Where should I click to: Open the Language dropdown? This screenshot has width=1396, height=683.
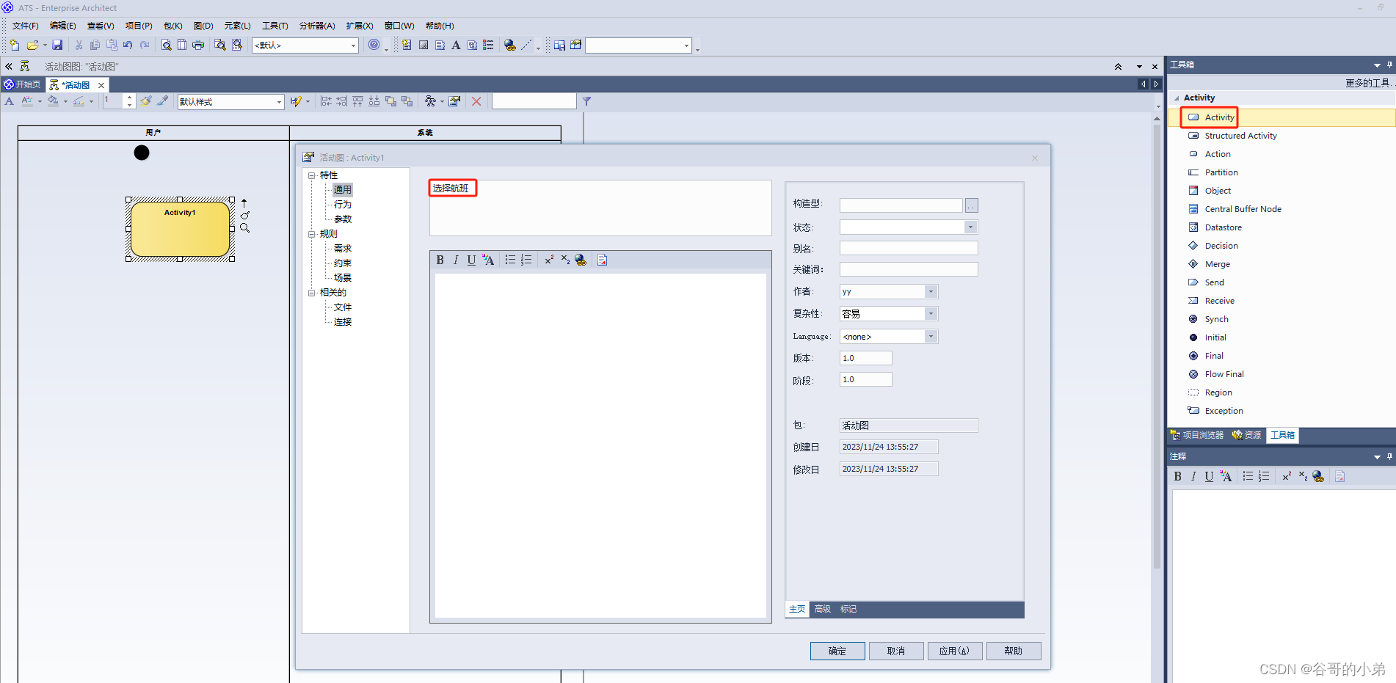point(931,337)
